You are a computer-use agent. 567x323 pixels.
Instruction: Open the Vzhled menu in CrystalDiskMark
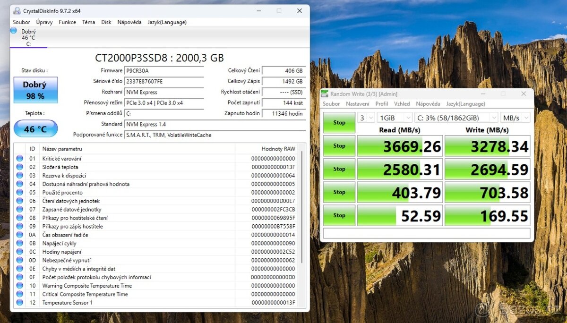(x=403, y=103)
